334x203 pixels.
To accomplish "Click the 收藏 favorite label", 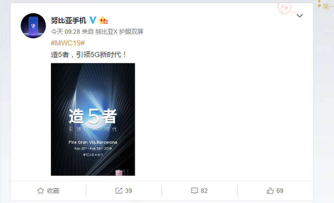I will [53, 191].
